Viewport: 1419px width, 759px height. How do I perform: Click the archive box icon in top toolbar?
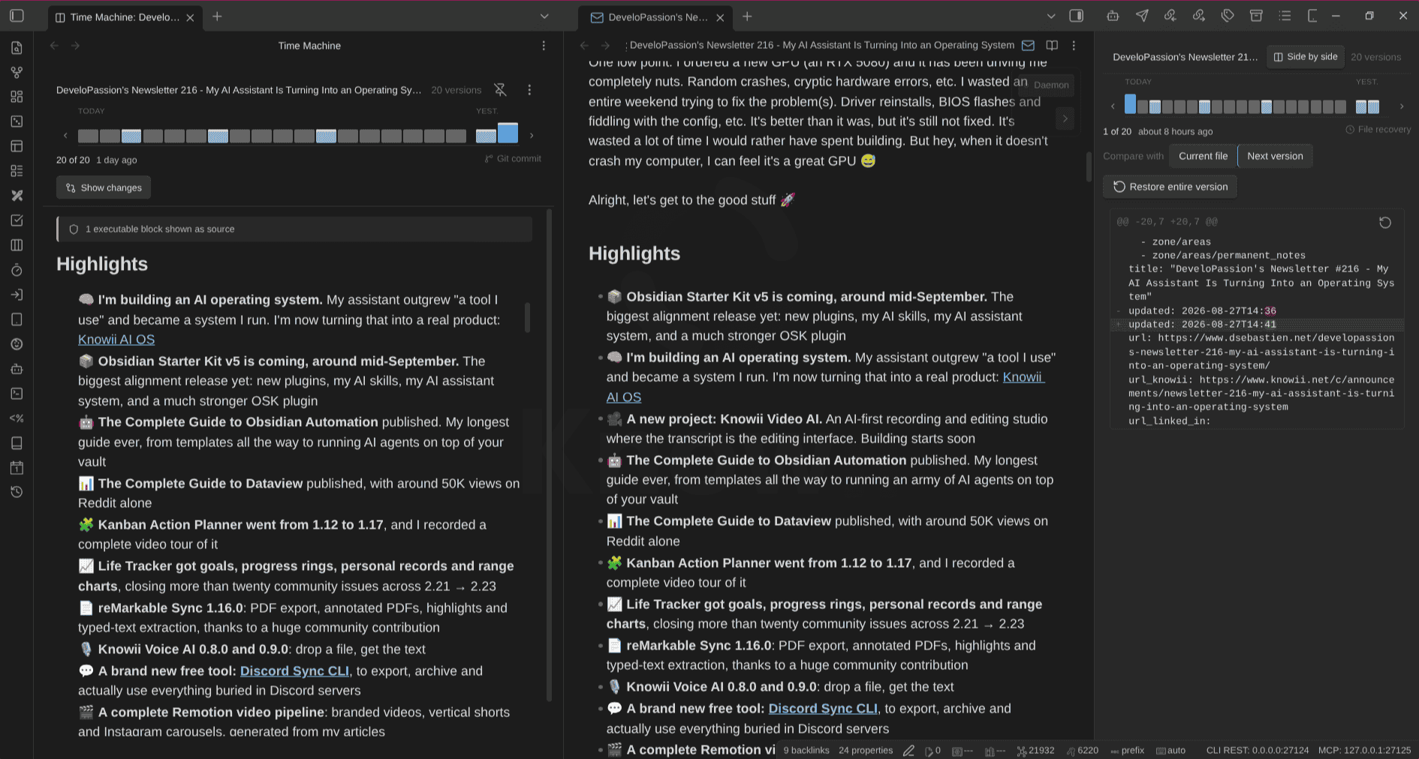1256,16
